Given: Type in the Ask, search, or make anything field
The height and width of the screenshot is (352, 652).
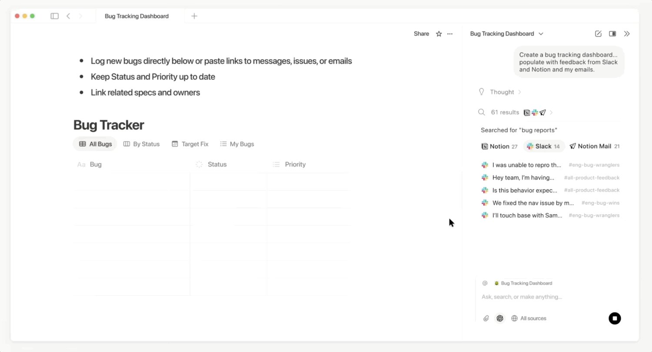Looking at the screenshot, I should coord(543,297).
